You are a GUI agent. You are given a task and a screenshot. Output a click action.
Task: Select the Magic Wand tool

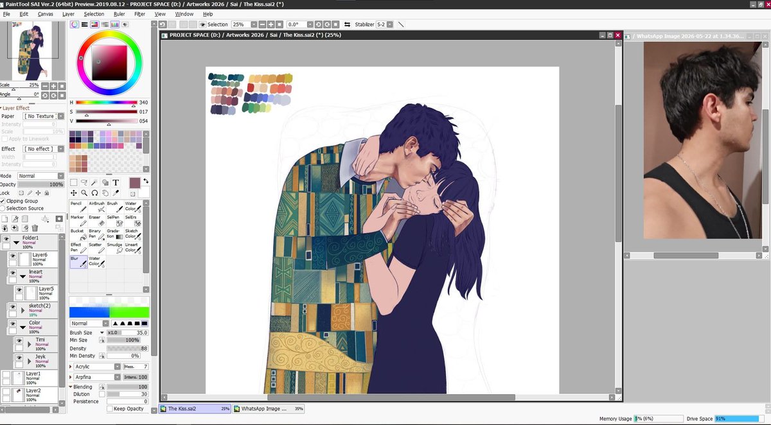95,182
